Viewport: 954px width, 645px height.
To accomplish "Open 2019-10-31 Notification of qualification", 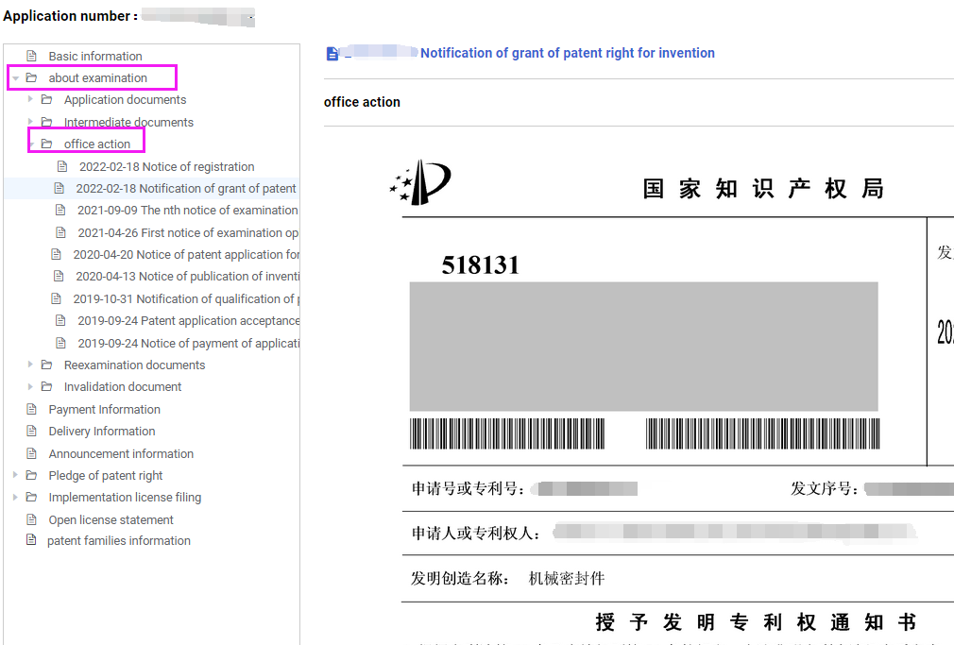I will point(186,298).
